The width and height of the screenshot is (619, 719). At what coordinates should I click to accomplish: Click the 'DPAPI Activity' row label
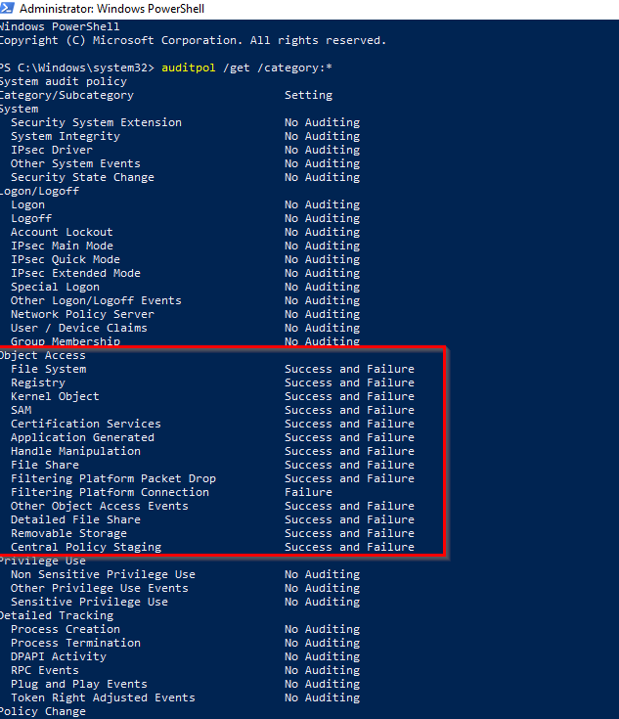(59, 656)
